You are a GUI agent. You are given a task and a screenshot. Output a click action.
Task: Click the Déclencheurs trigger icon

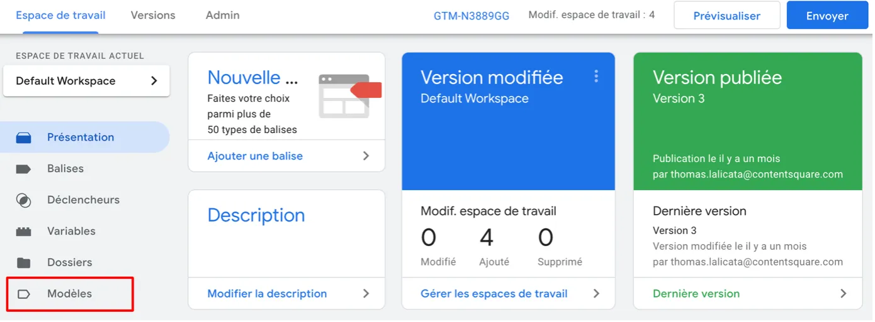tap(23, 200)
